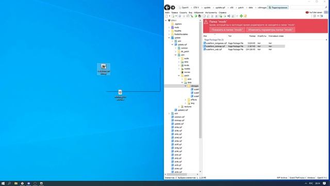
Task: Go forward using the OpenIV forward arrow
Action: 173,8
